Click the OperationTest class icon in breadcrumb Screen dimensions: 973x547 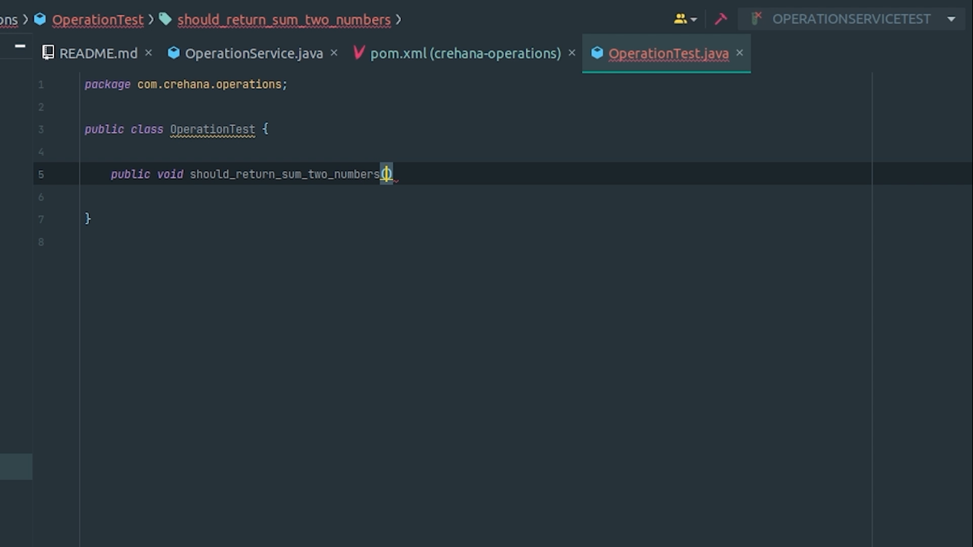pos(40,19)
